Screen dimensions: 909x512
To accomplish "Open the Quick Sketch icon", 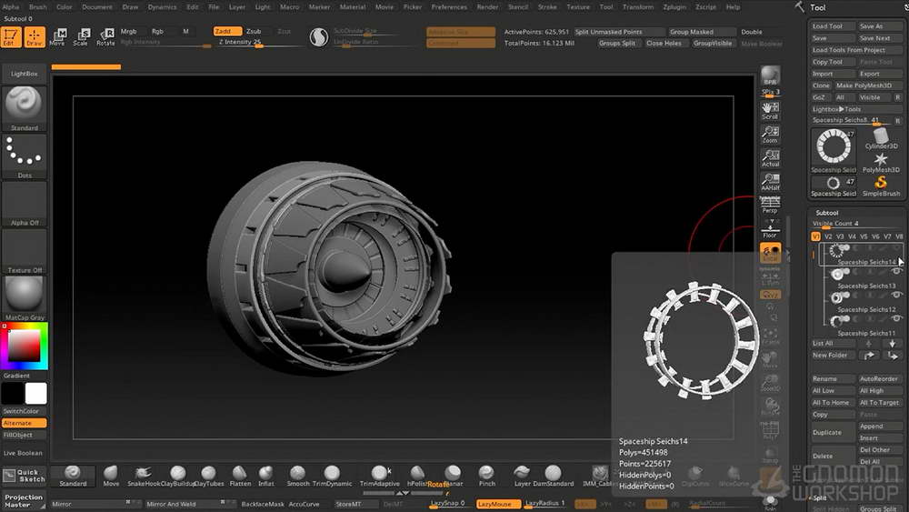I will coord(24,476).
